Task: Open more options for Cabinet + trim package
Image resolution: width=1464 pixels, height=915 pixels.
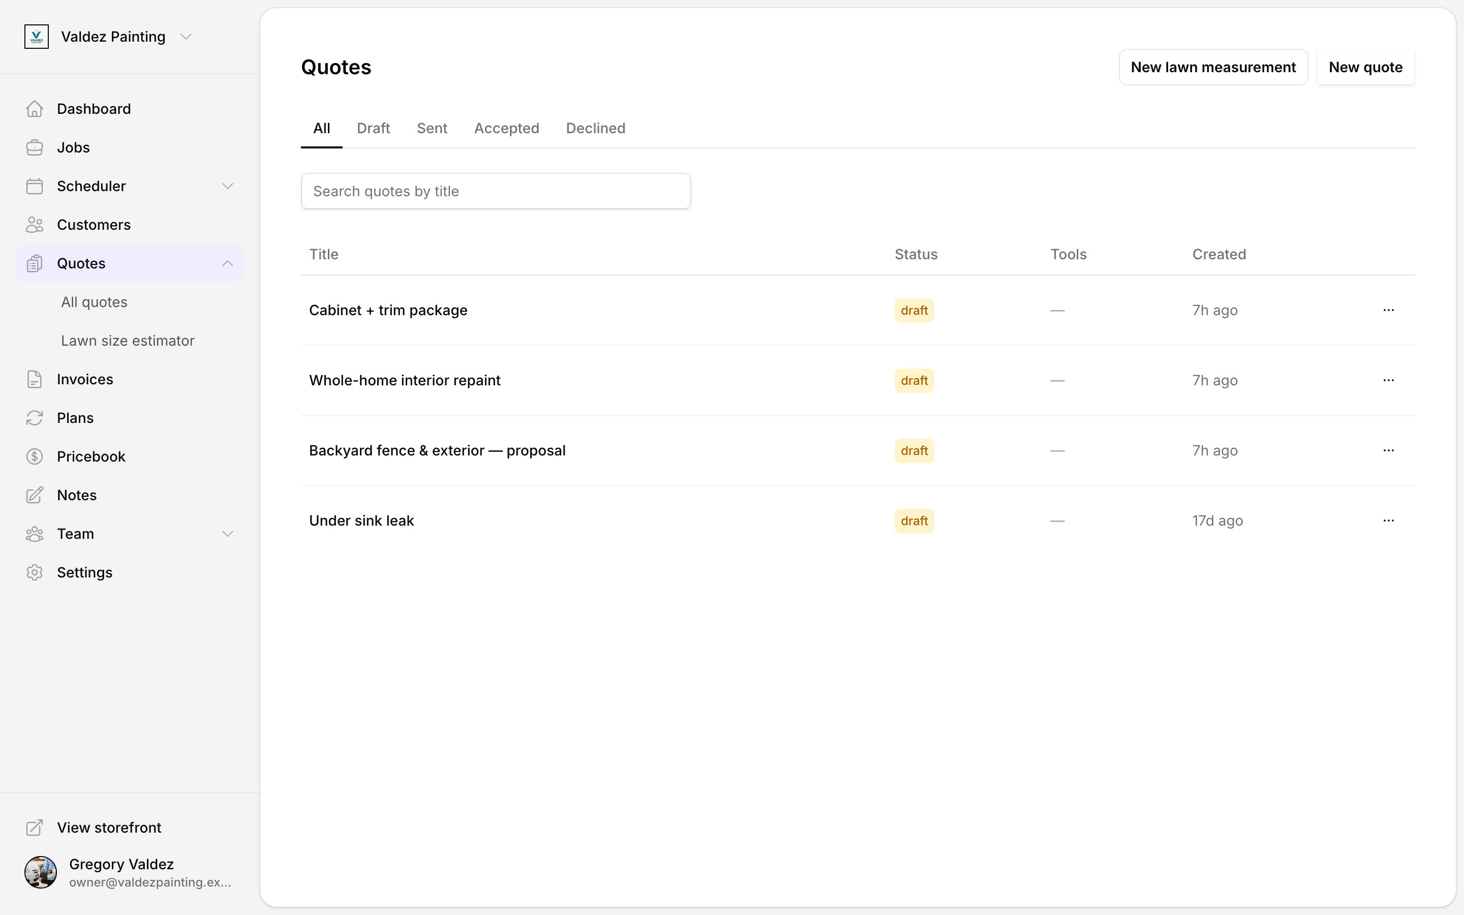Action: pos(1388,311)
